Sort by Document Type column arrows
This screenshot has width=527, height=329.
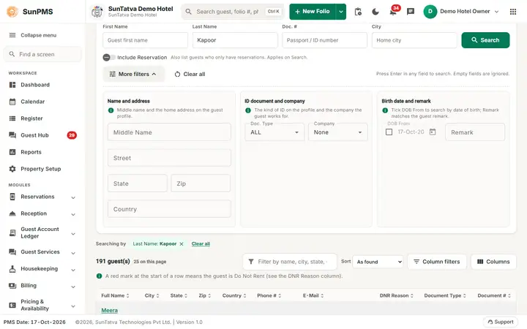pyautogui.click(x=465, y=296)
